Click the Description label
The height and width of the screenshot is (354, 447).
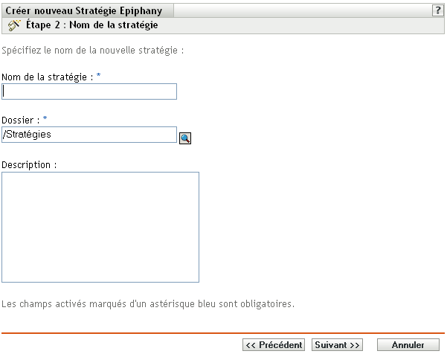[x=30, y=164]
